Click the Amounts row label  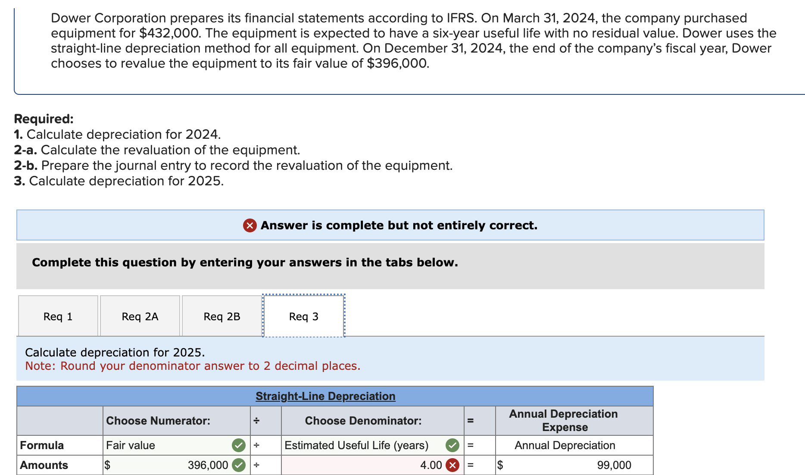[x=44, y=465]
